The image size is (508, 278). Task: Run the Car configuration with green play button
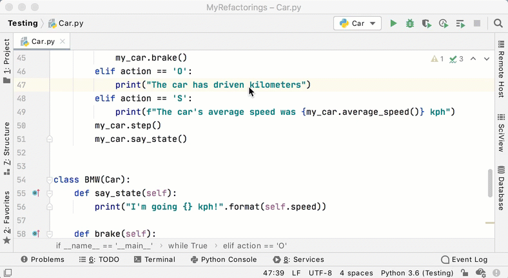click(x=393, y=24)
